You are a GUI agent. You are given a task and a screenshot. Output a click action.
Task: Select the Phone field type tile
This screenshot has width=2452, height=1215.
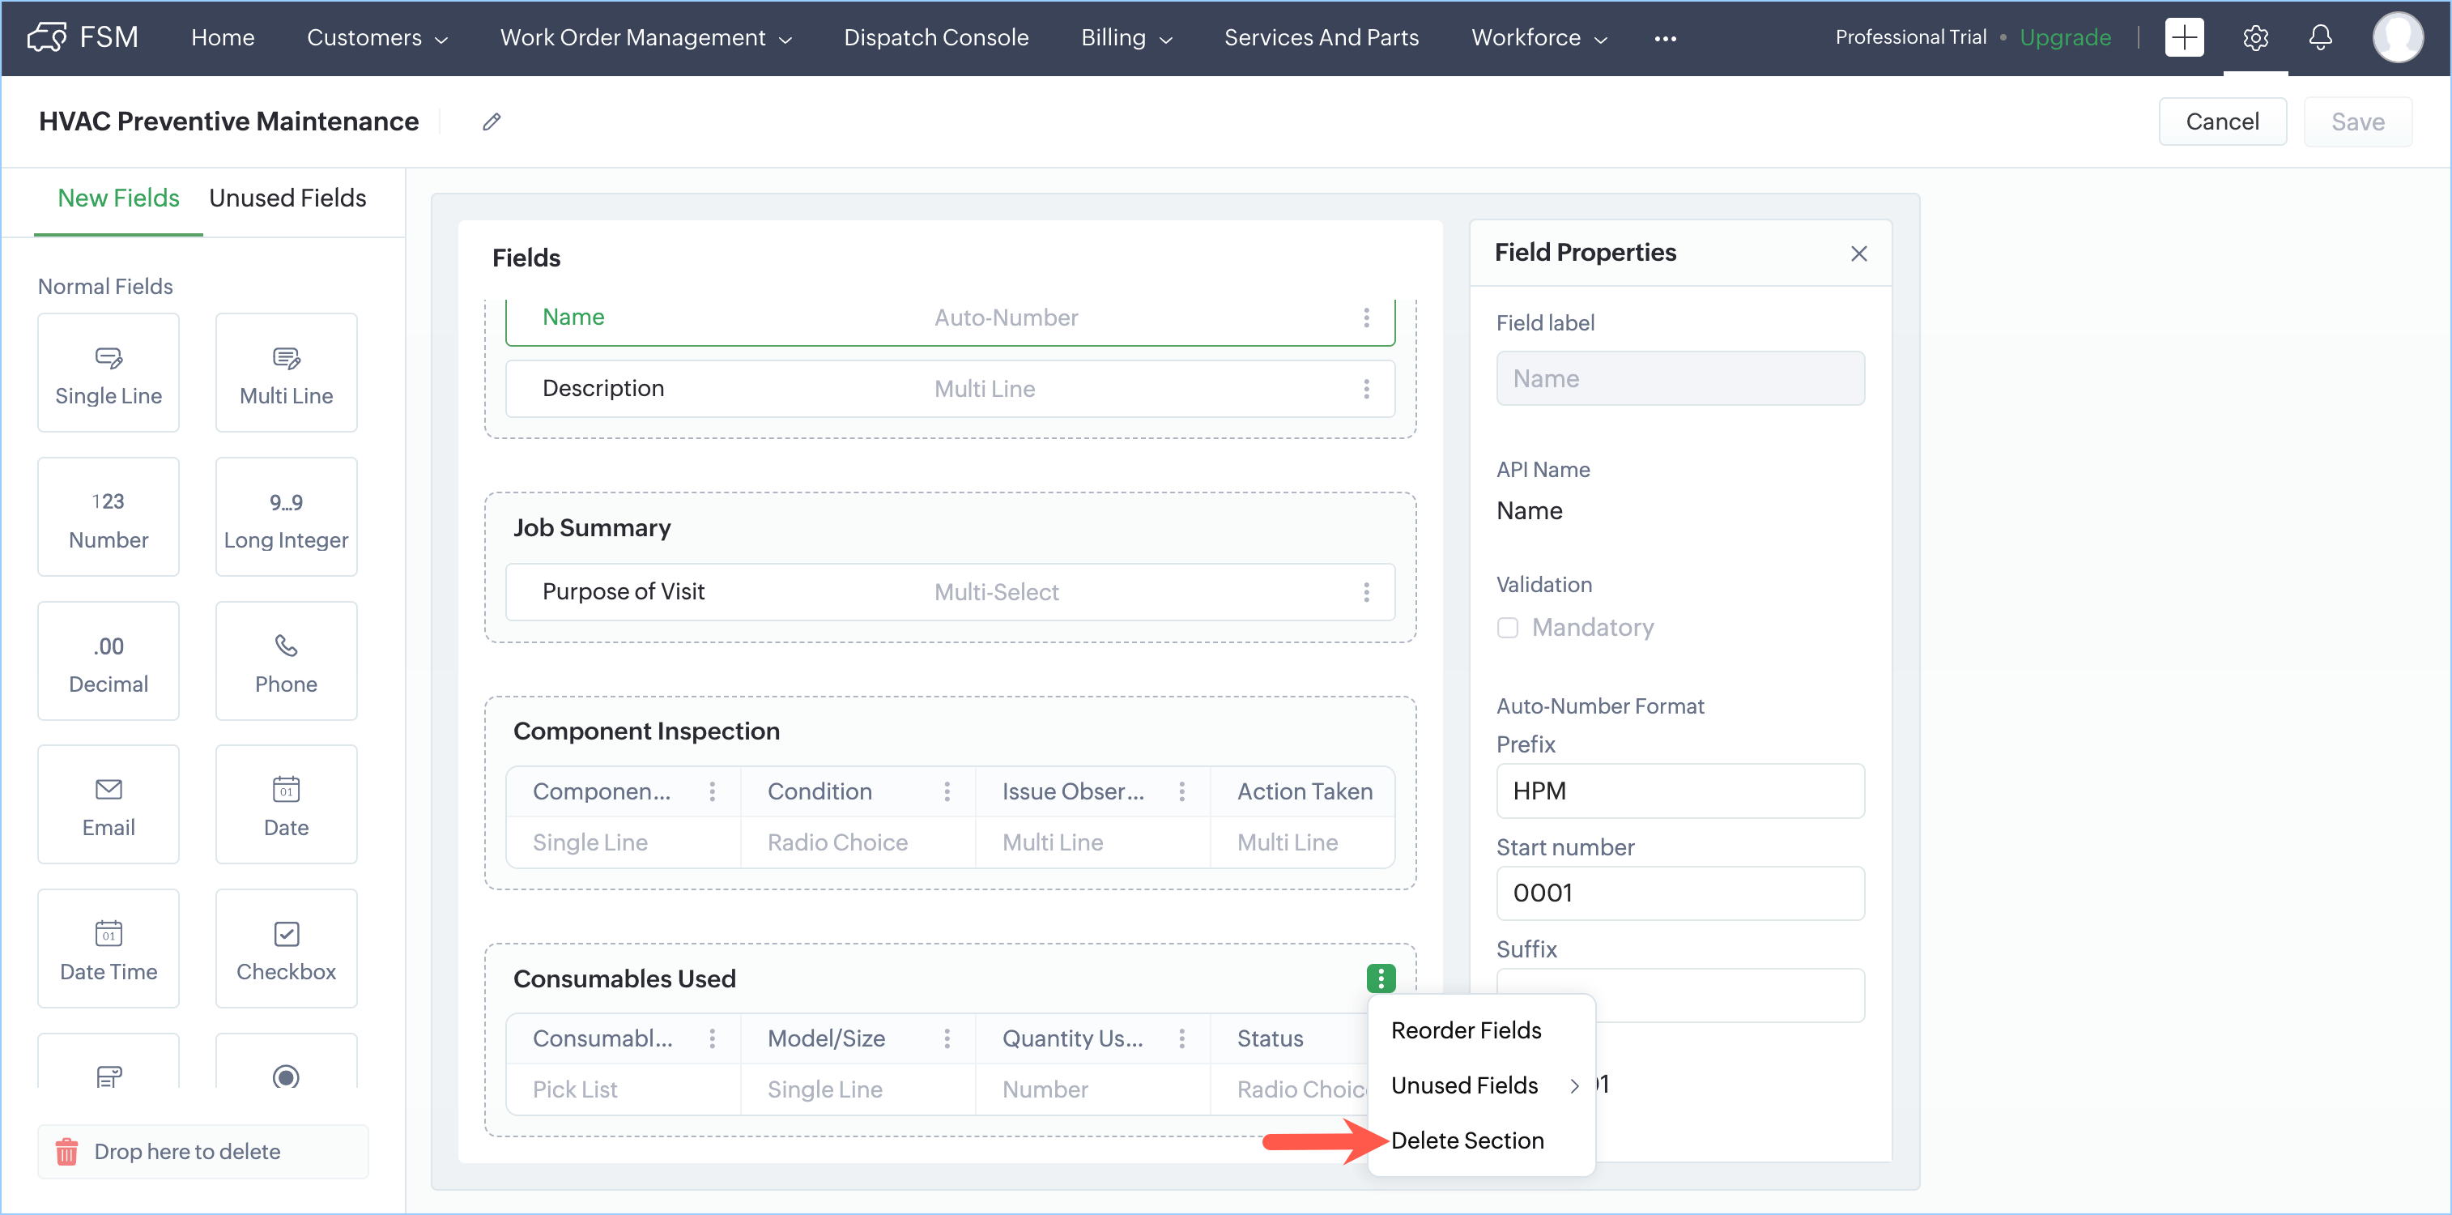286,661
